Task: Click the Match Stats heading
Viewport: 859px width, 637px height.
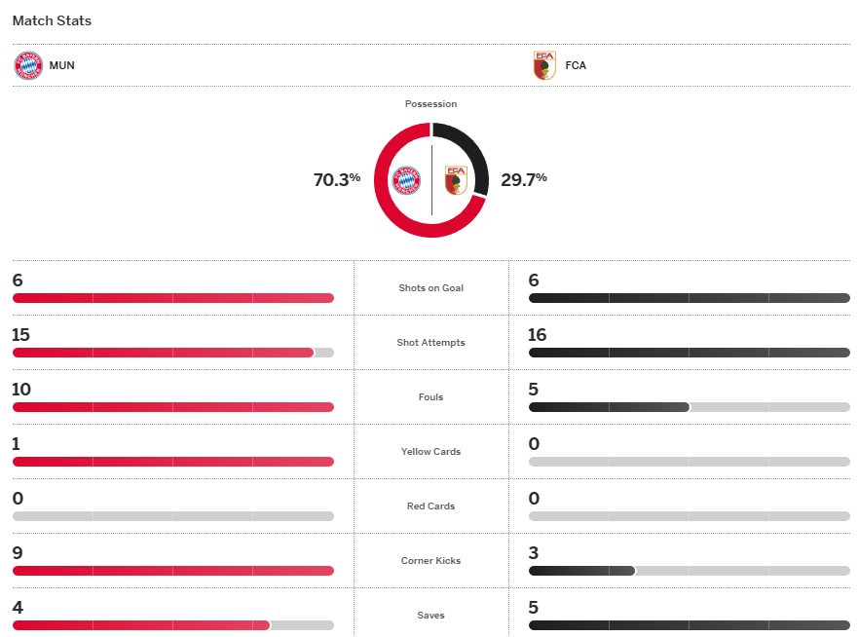Action: click(52, 20)
